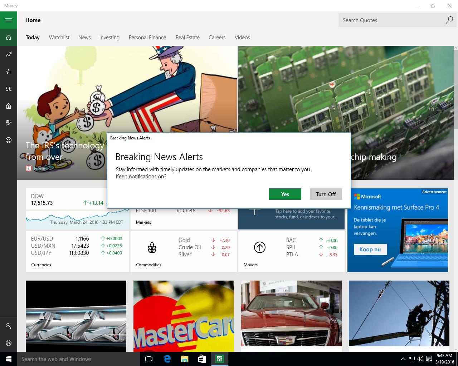458x366 pixels.
Task: Open the IRS technology article image
Action: point(127,113)
